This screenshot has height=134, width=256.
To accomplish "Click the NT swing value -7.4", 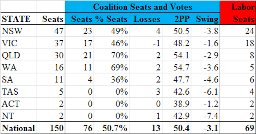I will point(211,116).
